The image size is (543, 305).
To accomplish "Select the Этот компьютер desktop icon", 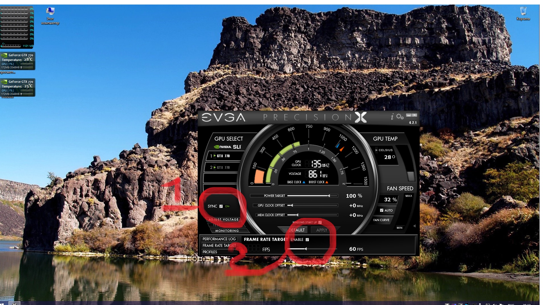I will [x=50, y=16].
